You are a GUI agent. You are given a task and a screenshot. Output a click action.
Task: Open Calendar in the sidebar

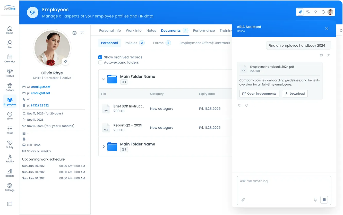click(x=10, y=59)
